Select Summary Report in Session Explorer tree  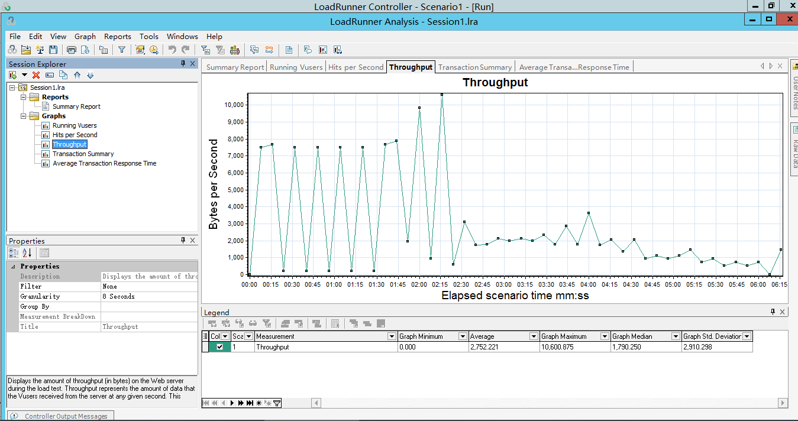pos(76,106)
